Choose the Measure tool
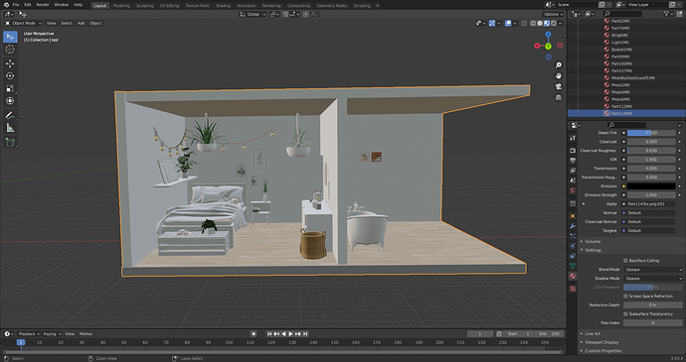This screenshot has width=686, height=362. (10, 128)
